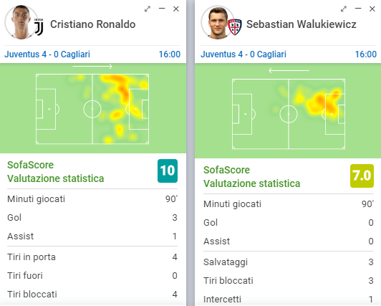Expand the Cristiano Ronaldo panel with arrows icon
The height and width of the screenshot is (306, 381).
pyautogui.click(x=148, y=9)
